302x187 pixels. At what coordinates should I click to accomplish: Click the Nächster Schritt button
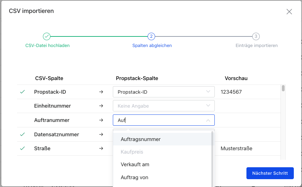click(x=270, y=173)
